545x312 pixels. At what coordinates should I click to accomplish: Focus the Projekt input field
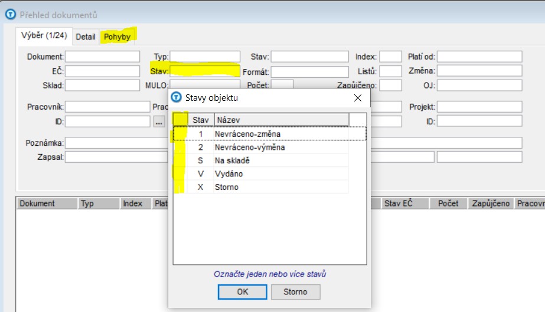tap(479, 107)
